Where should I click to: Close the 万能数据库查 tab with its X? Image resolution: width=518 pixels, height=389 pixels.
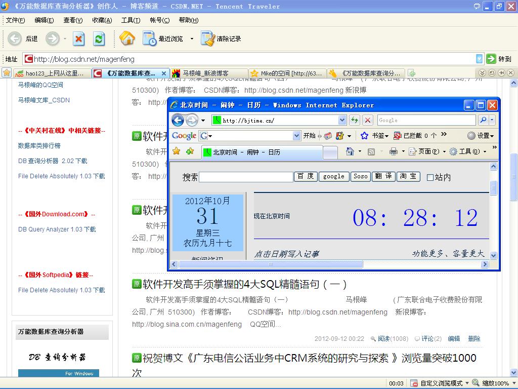163,73
